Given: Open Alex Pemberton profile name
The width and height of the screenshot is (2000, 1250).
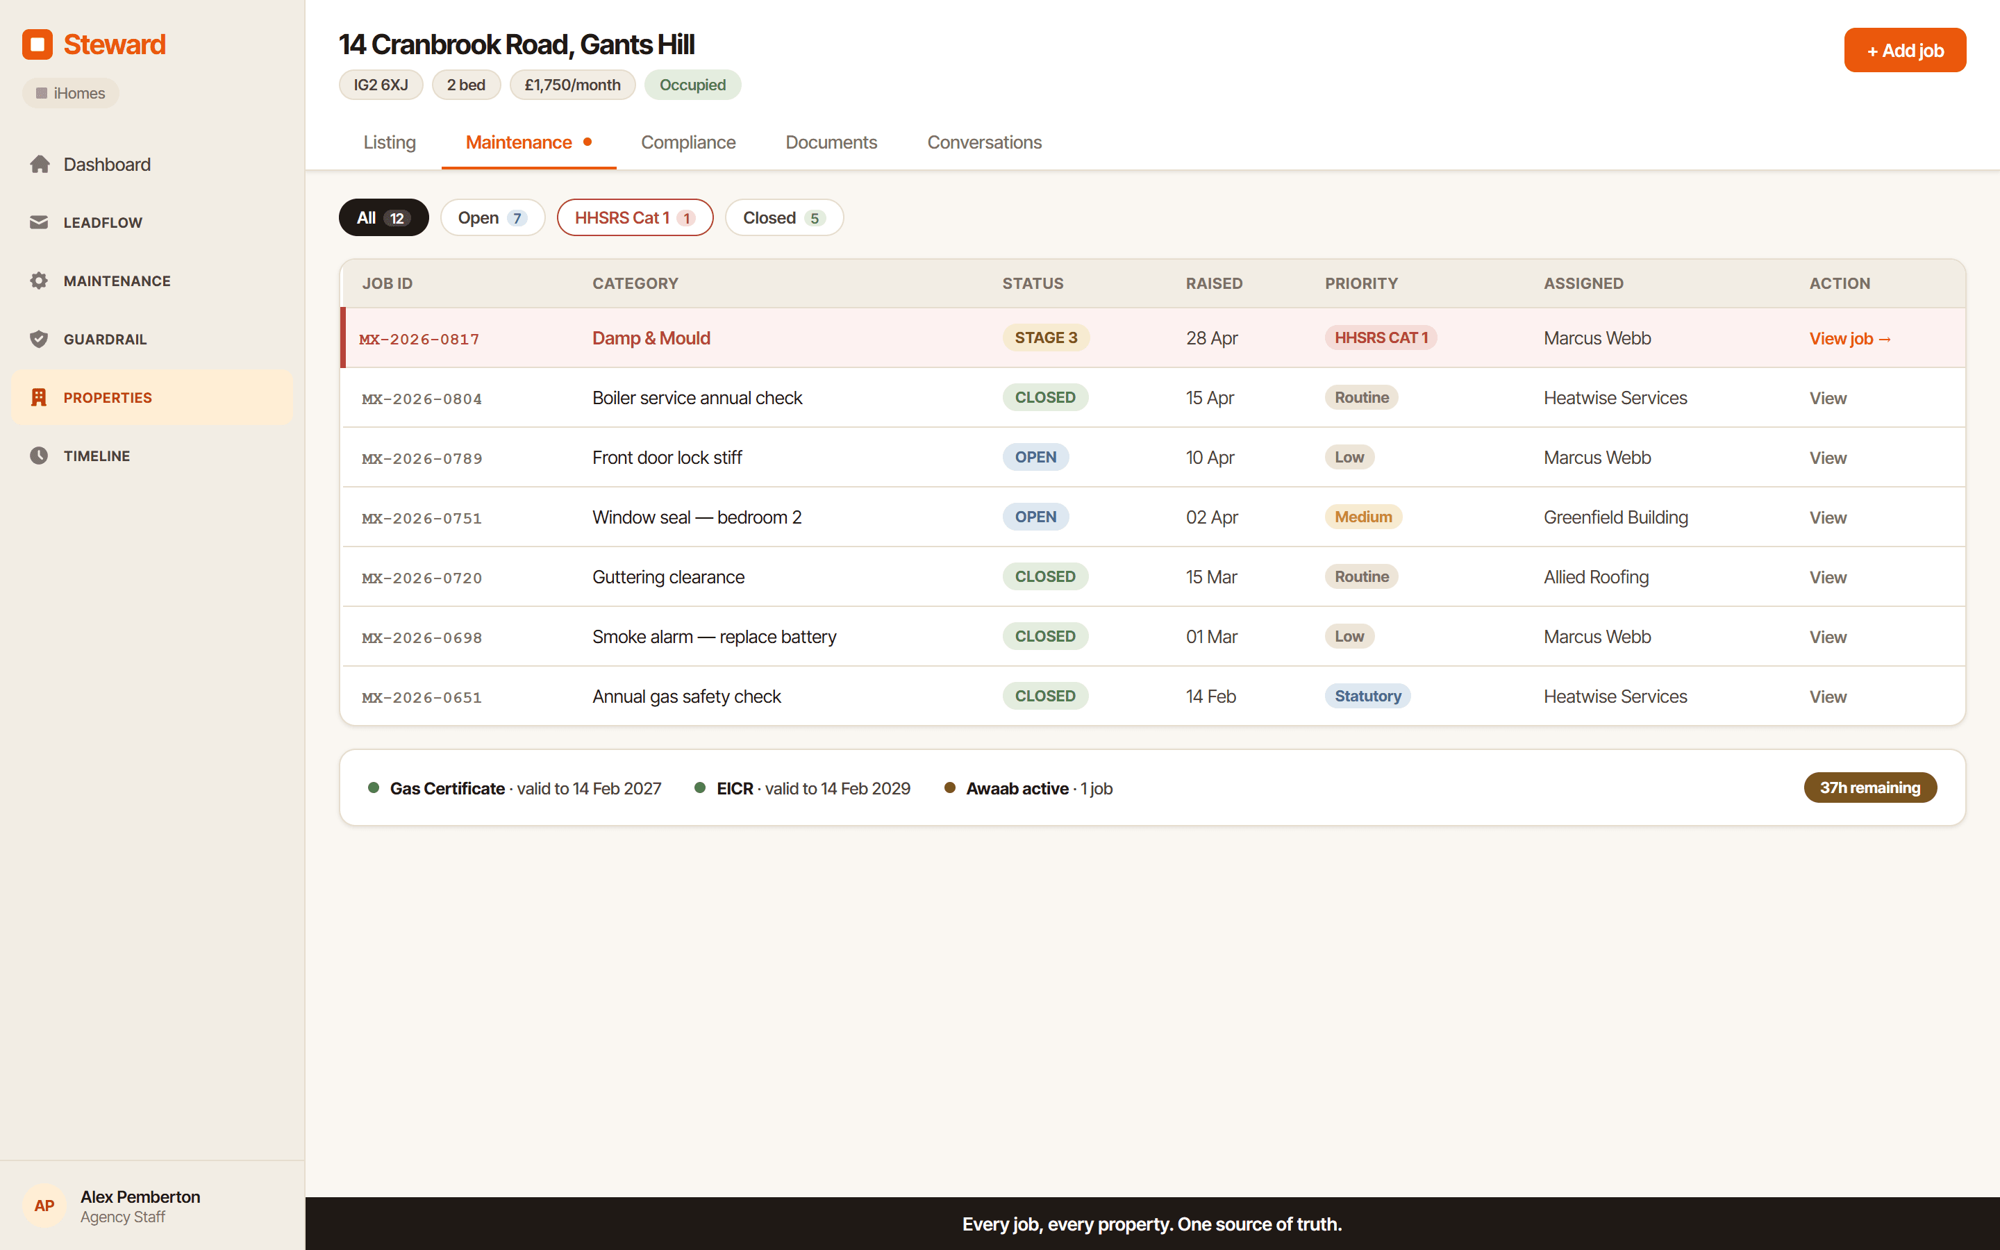Looking at the screenshot, I should tap(140, 1197).
